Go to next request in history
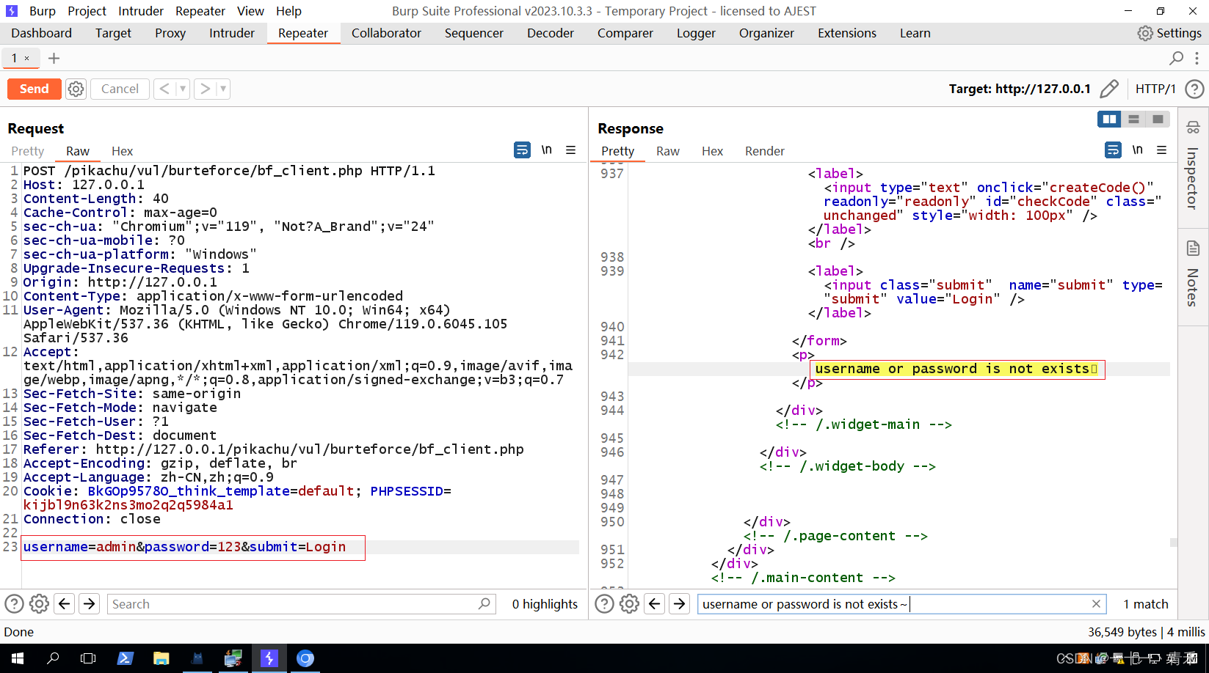Image resolution: width=1209 pixels, height=673 pixels. click(x=206, y=89)
